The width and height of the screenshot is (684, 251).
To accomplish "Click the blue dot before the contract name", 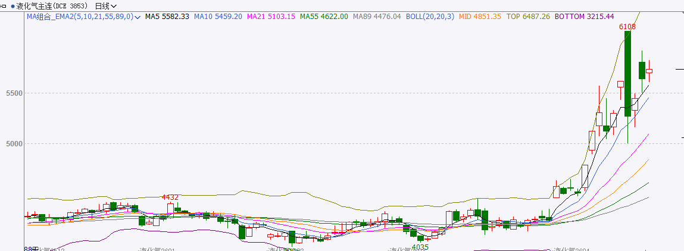I will click(13, 6).
